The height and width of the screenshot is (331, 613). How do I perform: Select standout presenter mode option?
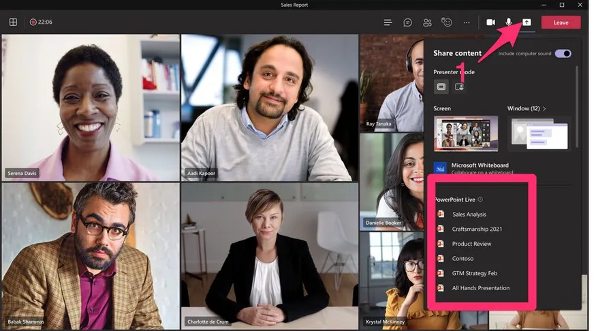pyautogui.click(x=458, y=86)
